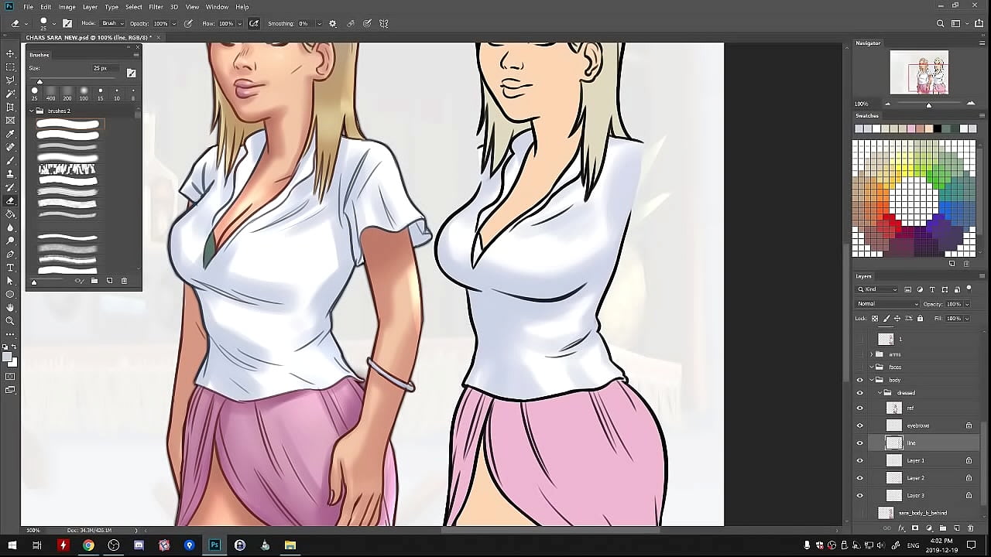This screenshot has height=557, width=991.
Task: Select the Move tool
Action: coord(10,53)
